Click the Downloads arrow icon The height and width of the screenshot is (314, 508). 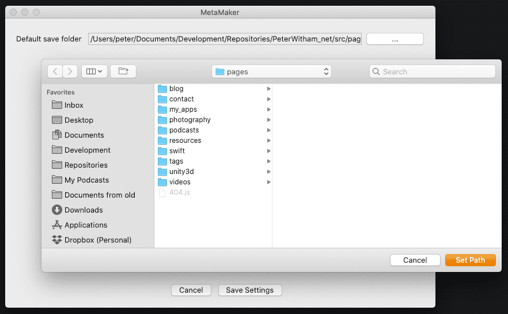pos(57,210)
